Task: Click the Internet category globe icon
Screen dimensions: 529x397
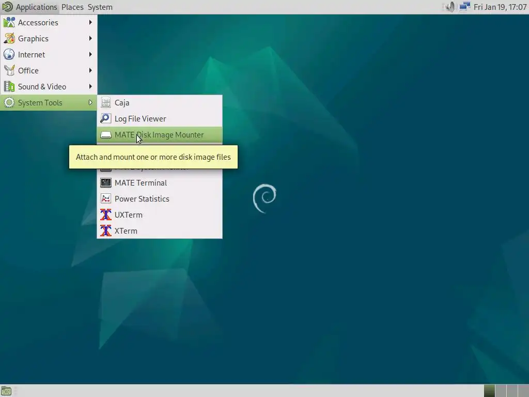Action: (9, 54)
